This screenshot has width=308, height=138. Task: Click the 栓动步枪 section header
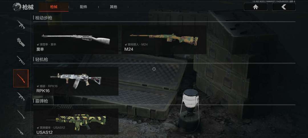coord(44,18)
